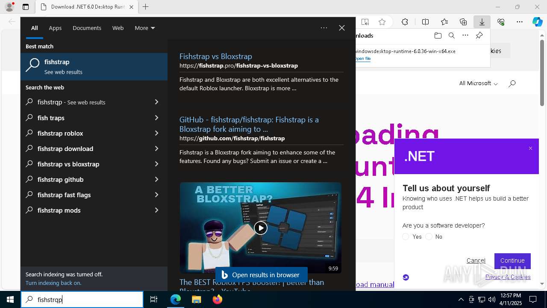Screen dimensions: 547x308
Task: Click the taskbar search input field
Action: point(82,299)
